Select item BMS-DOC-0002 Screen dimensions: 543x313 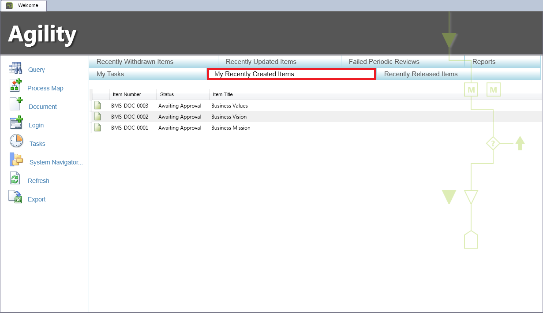[x=130, y=117]
